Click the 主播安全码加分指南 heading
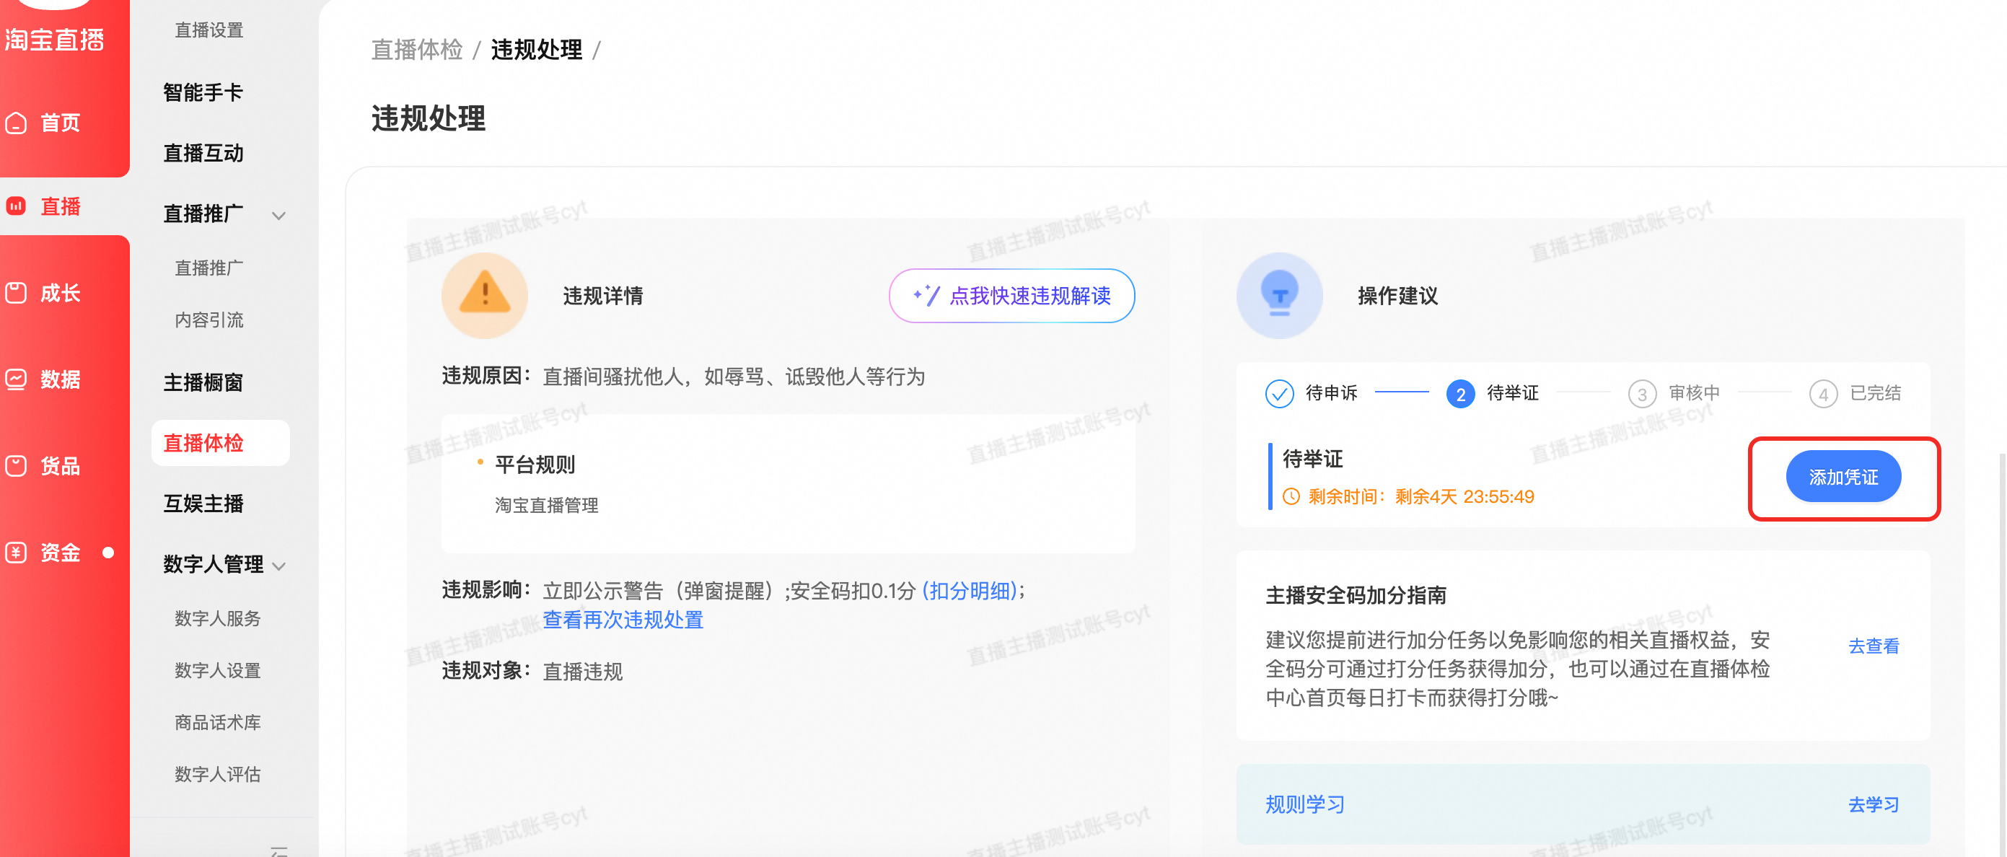This screenshot has width=2007, height=857. (1356, 595)
